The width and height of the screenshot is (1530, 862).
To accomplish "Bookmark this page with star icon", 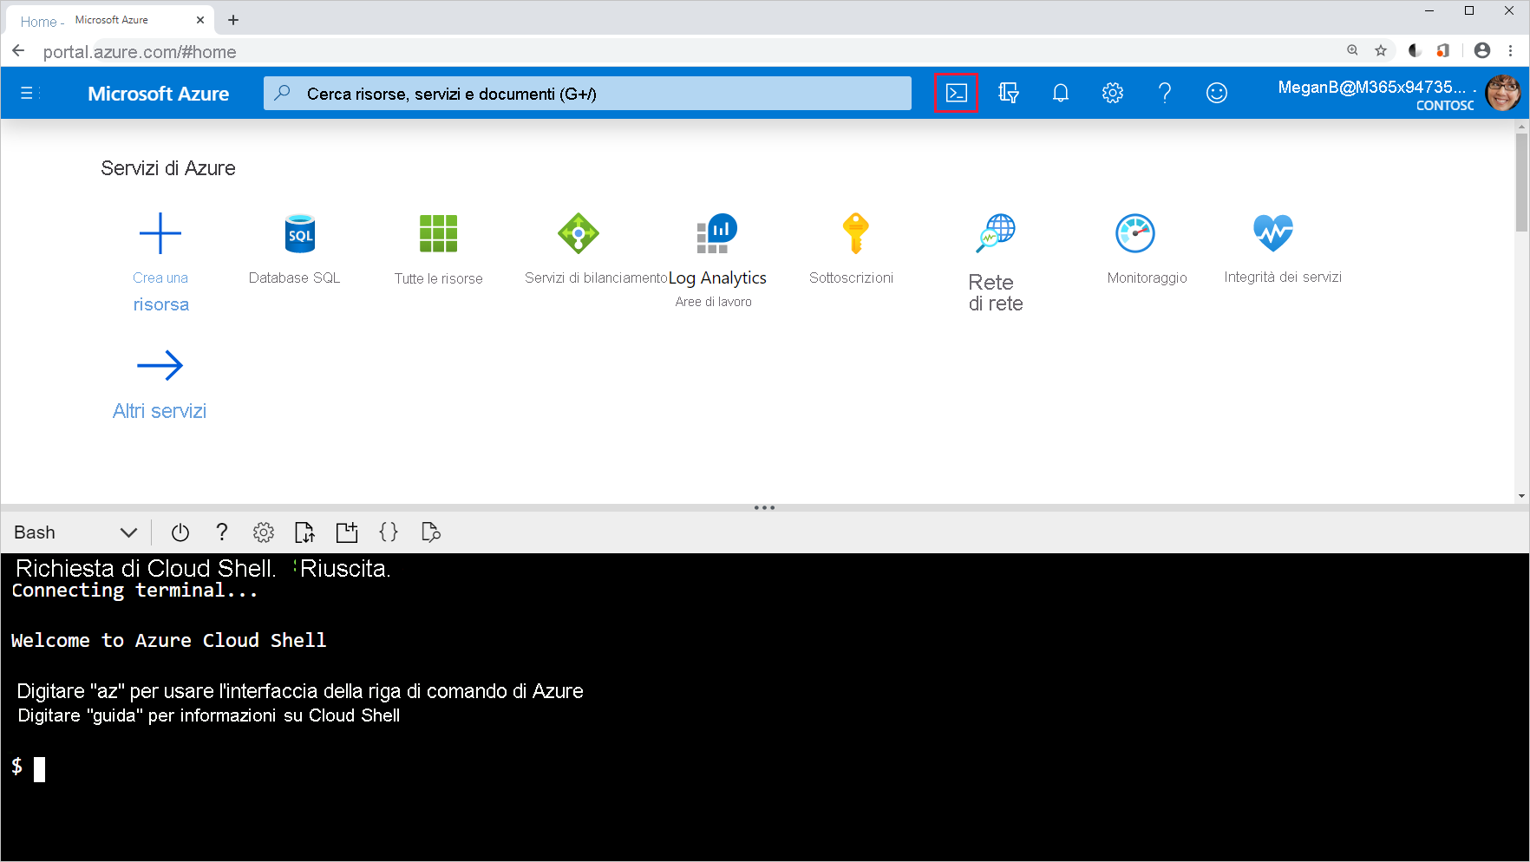I will pos(1381,50).
